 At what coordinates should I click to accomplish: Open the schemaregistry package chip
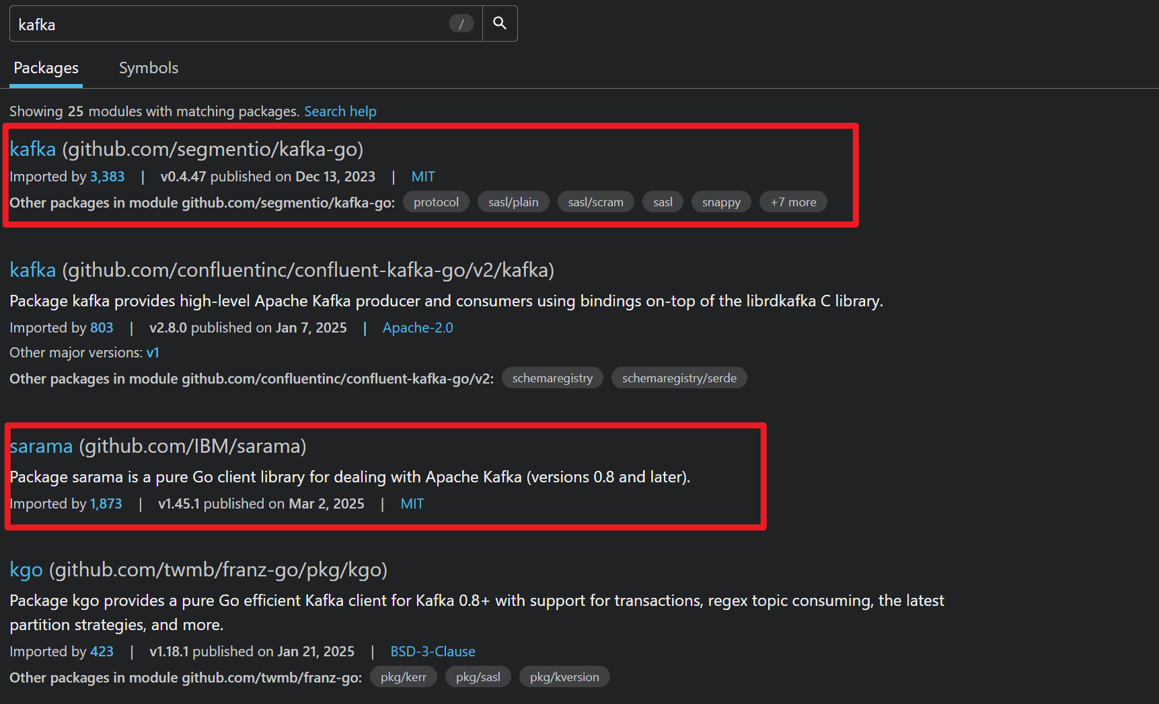tap(552, 378)
